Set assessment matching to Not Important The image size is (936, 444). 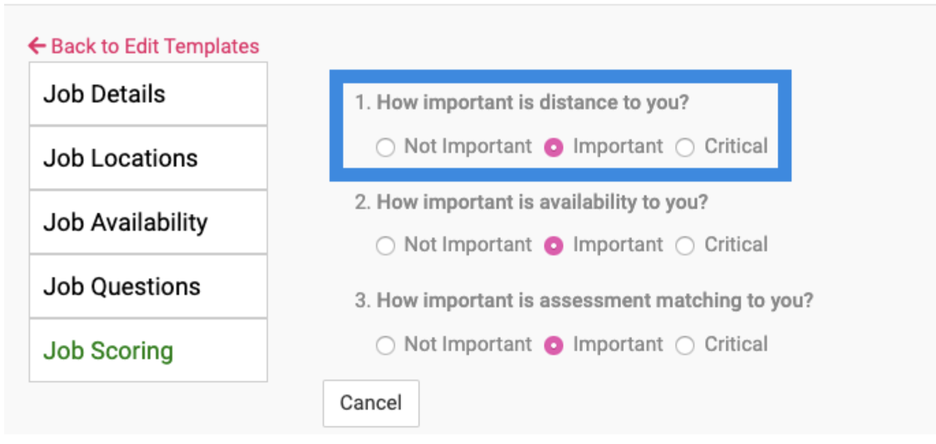(x=386, y=346)
